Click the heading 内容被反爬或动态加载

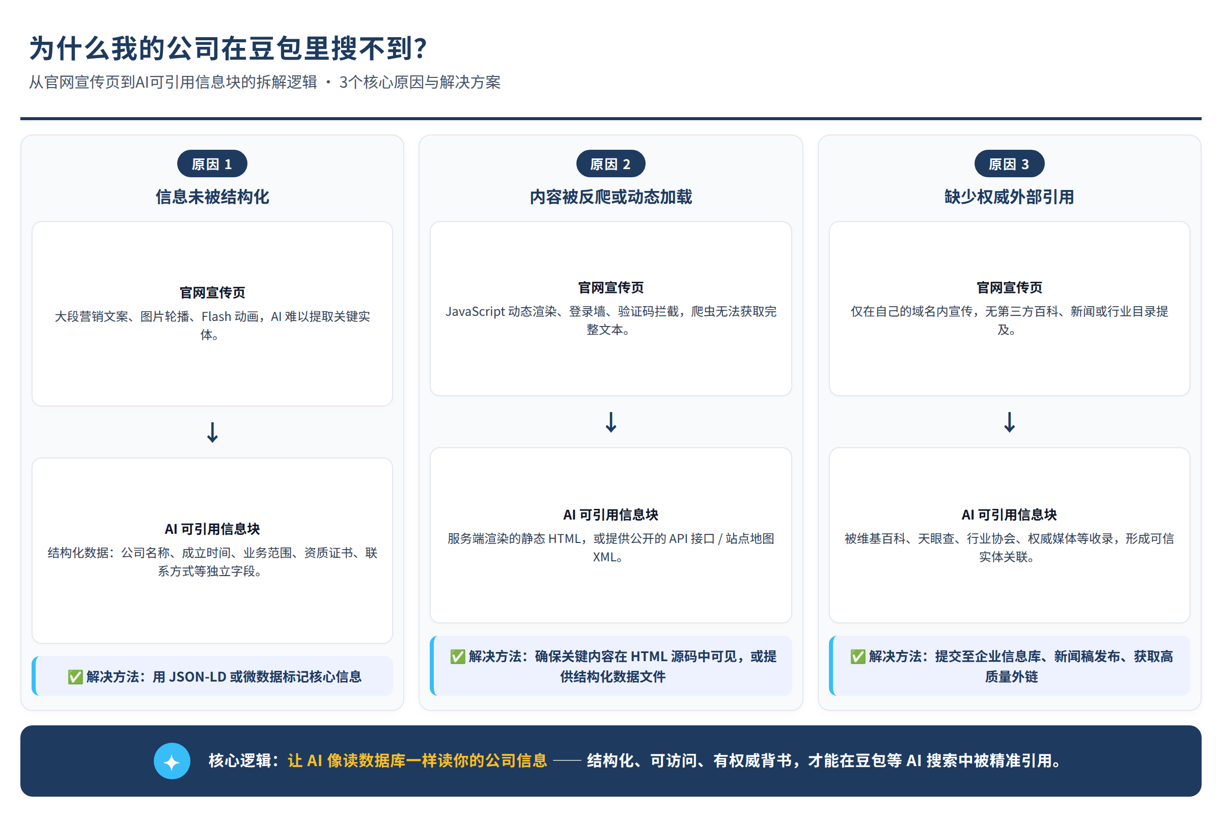pos(611,197)
